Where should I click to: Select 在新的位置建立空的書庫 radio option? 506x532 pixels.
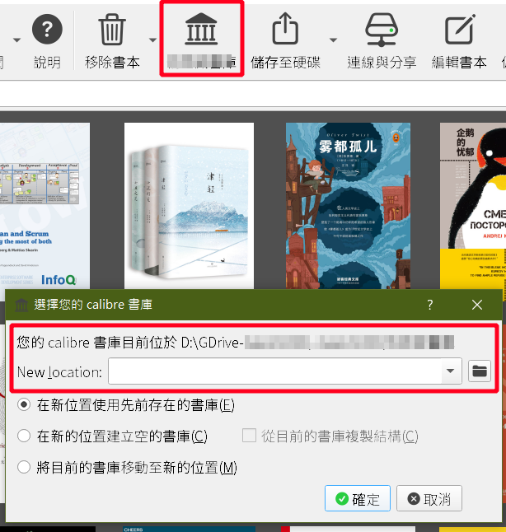tap(25, 436)
